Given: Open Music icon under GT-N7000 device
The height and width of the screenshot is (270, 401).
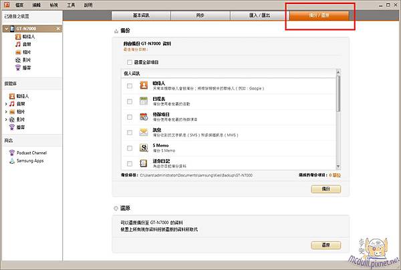Looking at the screenshot, I should (18, 44).
